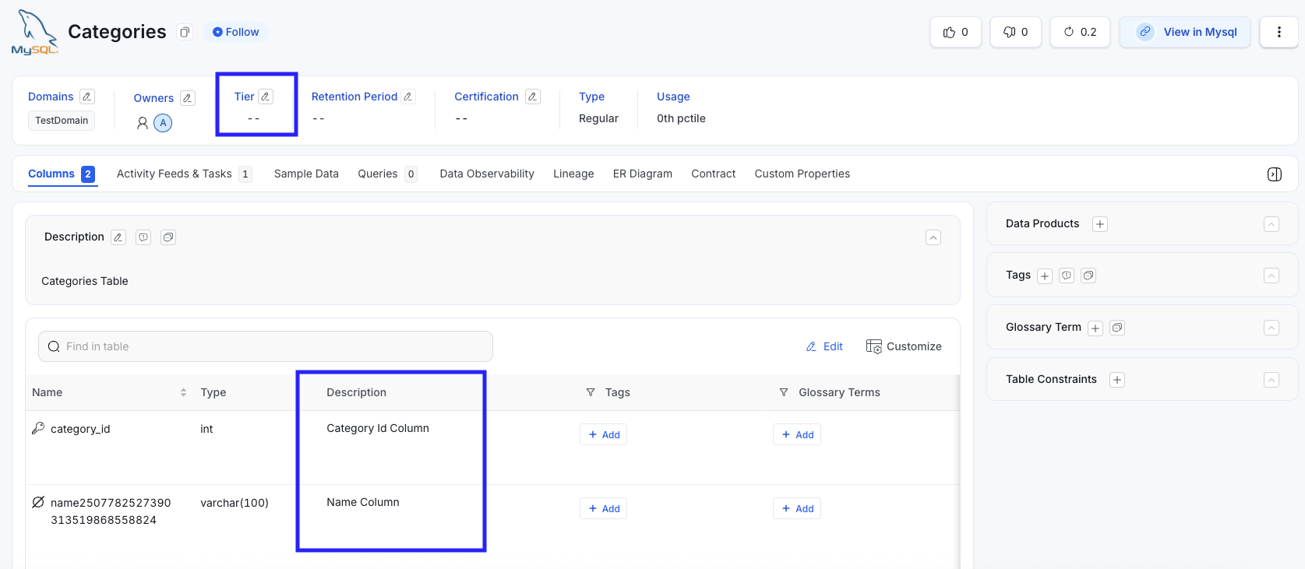Viewport: 1305px width, 569px height.
Task: Filter the Glossary Terms column
Action: (784, 392)
